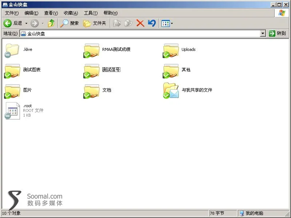Select the 文档 folder icon
The image size is (291, 218).
[91, 92]
